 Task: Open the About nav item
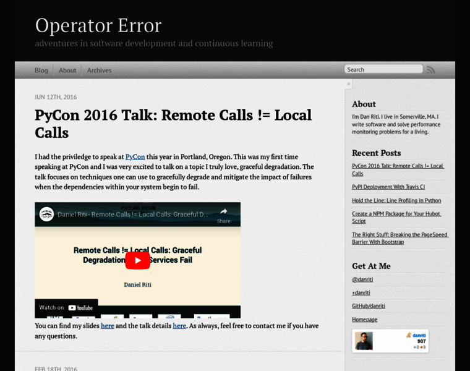[67, 70]
